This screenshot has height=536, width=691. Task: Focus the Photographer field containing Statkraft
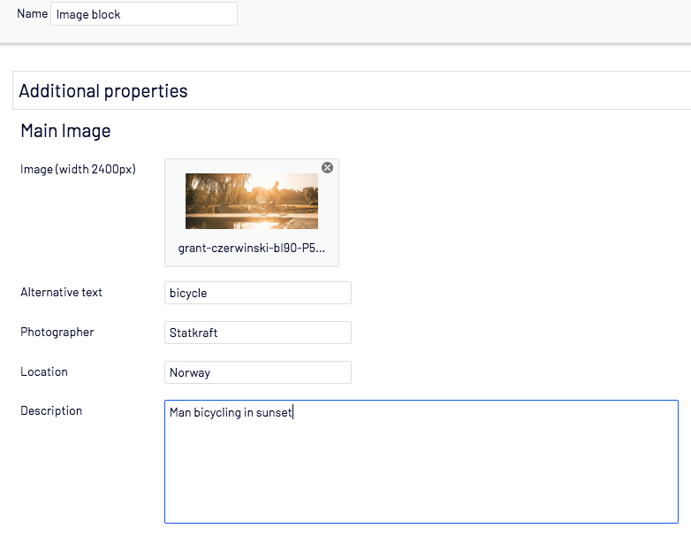(x=258, y=333)
